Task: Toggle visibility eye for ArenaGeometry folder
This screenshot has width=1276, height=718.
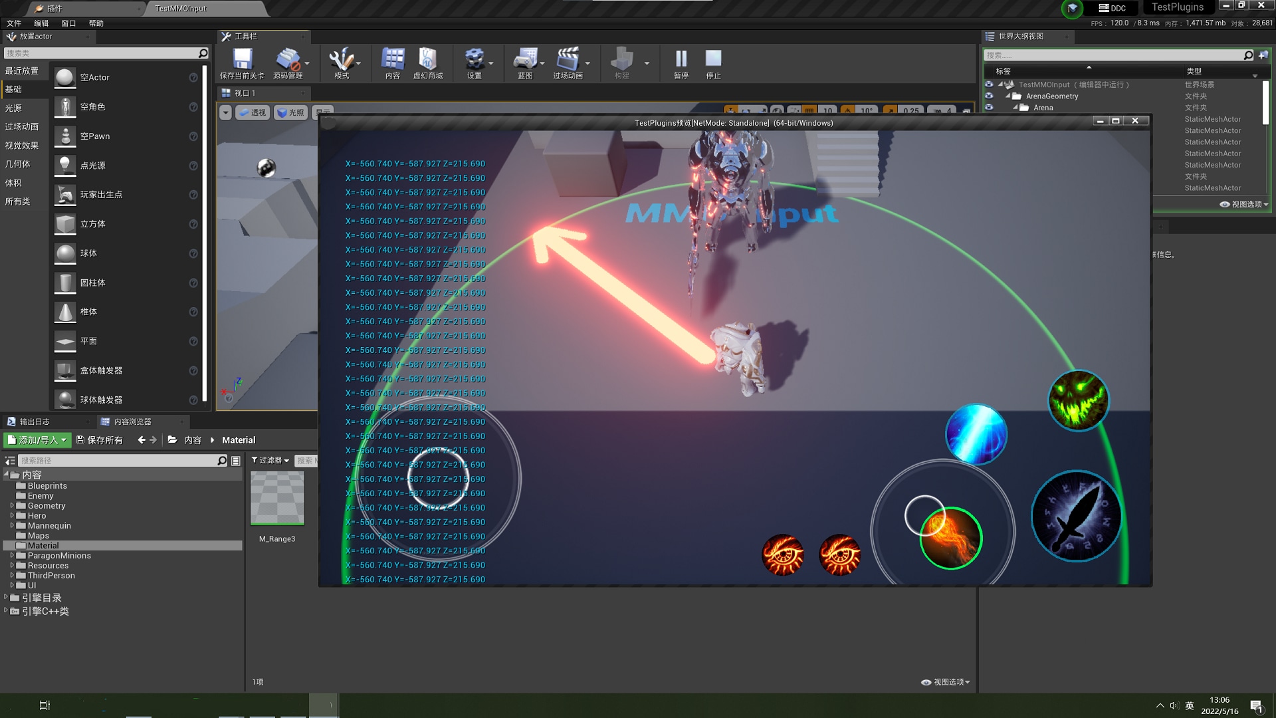Action: pyautogui.click(x=989, y=96)
